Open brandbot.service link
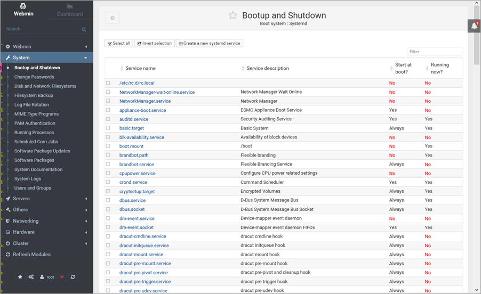Image resolution: width=481 pixels, height=294 pixels. tap(137, 165)
